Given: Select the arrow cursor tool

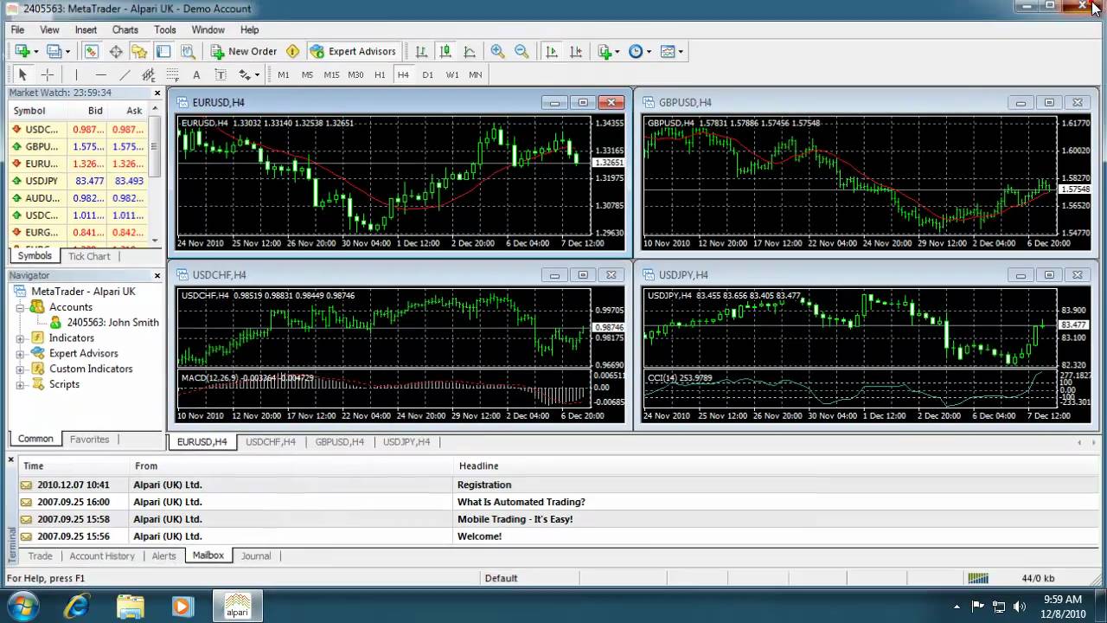Looking at the screenshot, I should [22, 74].
